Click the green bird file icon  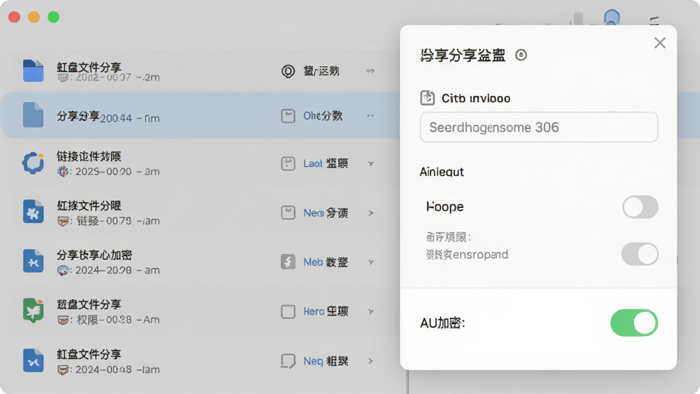[x=33, y=310]
